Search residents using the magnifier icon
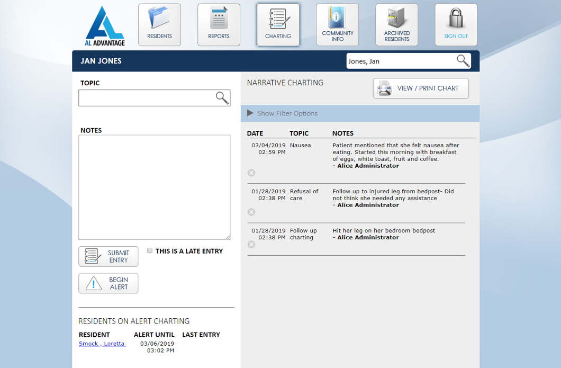The height and width of the screenshot is (368, 561). coord(463,61)
